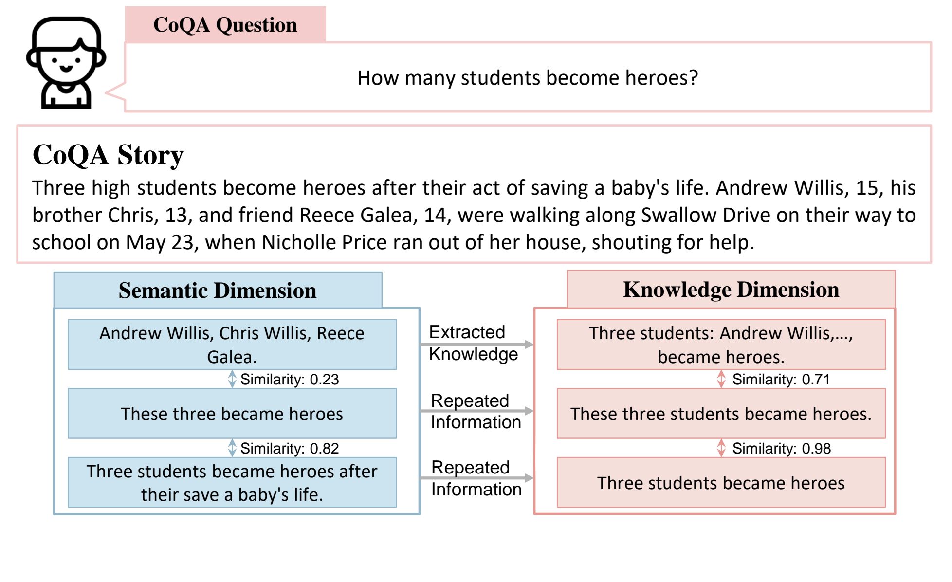Click the red Similarity 0.98 double arrow
The width and height of the screenshot is (952, 582).
pos(721,448)
